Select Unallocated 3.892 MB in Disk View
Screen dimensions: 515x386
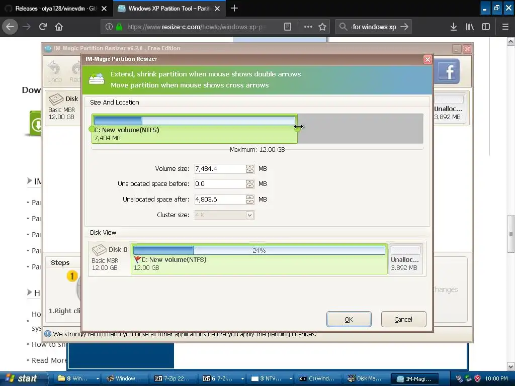click(x=405, y=259)
